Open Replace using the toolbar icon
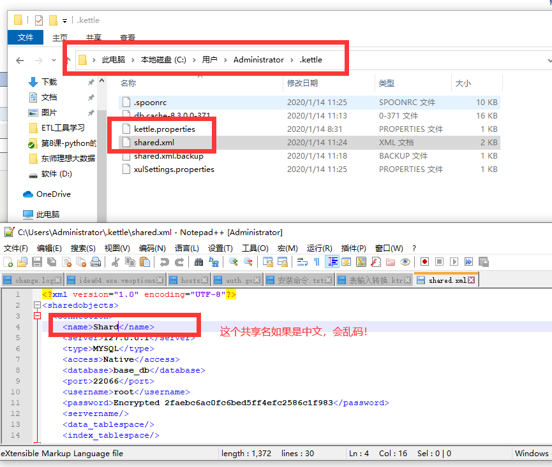552x467 pixels. [x=214, y=261]
